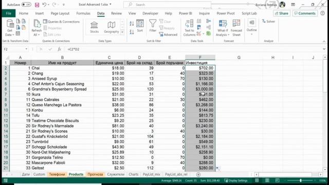The height and width of the screenshot is (185, 329).
Task: Click the user account avatar
Action: click(x=282, y=5)
